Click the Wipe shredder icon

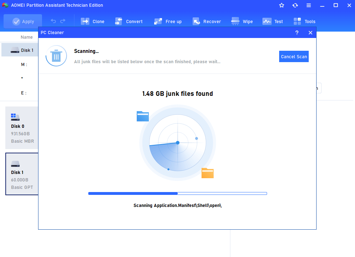click(x=235, y=21)
